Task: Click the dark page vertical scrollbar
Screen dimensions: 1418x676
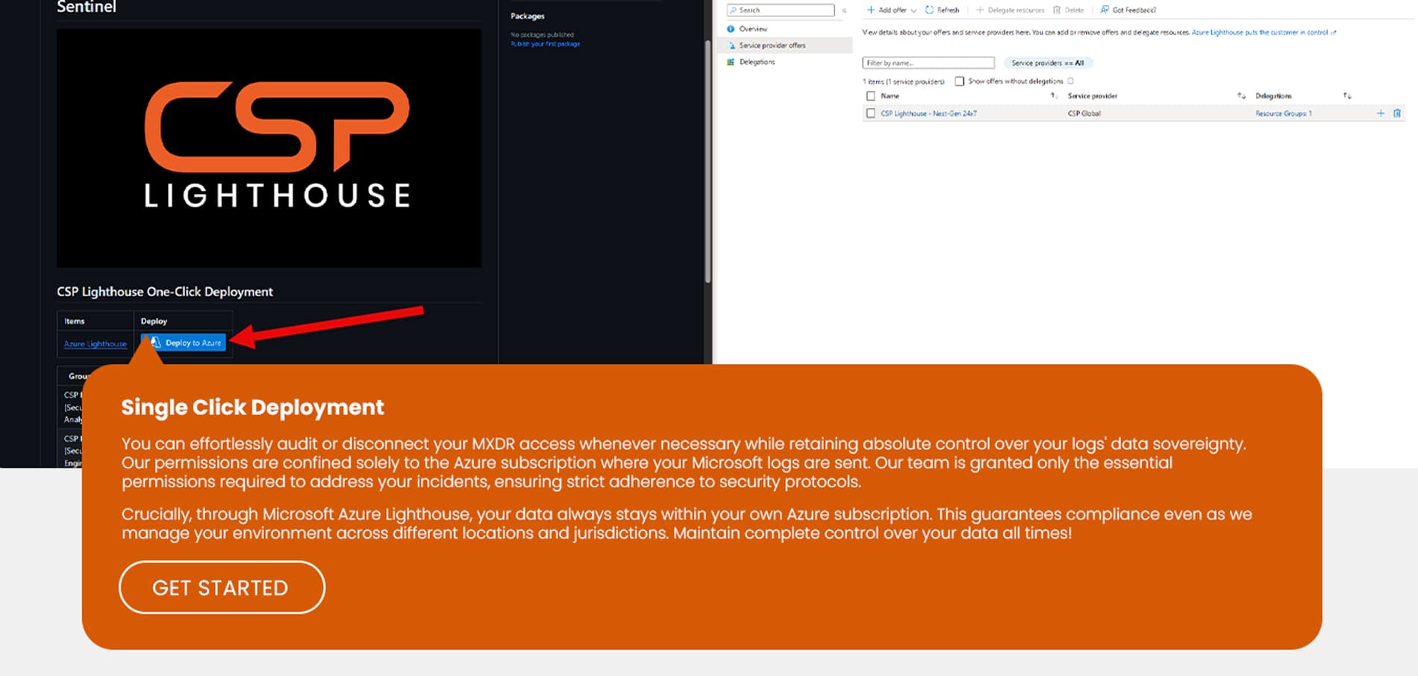Action: point(708,160)
